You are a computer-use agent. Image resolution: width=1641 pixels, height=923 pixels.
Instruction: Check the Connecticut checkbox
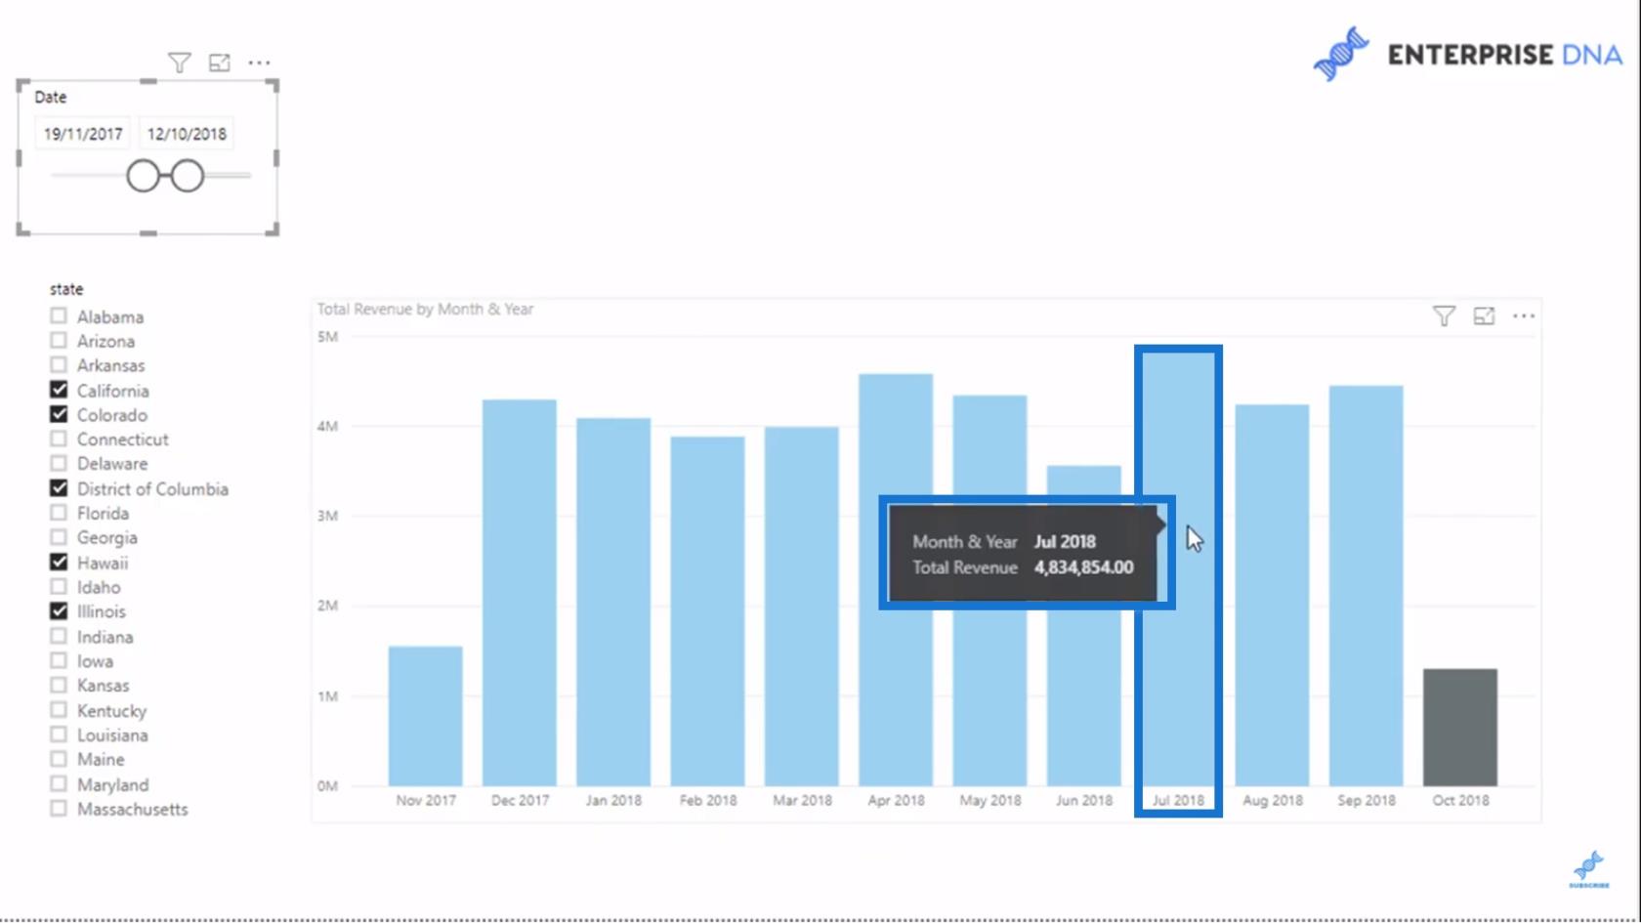point(59,439)
